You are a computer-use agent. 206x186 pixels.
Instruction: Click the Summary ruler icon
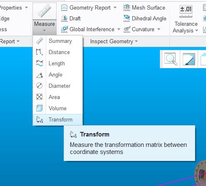[x=40, y=41]
